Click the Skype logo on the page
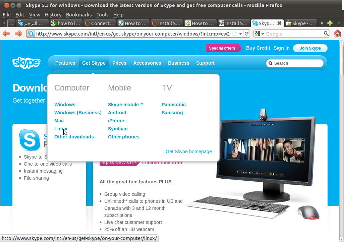344x242 pixels. click(x=26, y=63)
